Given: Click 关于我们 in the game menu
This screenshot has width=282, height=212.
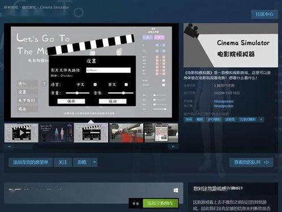Looking at the screenshot, I should pyautogui.click(x=28, y=101).
